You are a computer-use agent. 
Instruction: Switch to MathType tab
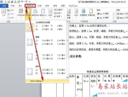pos(73,6)
